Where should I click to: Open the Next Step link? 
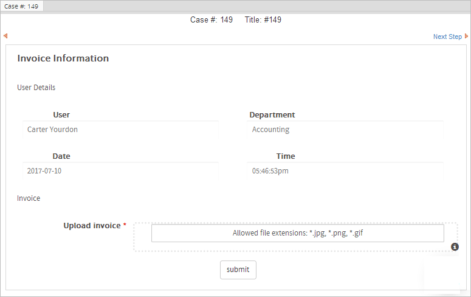447,37
